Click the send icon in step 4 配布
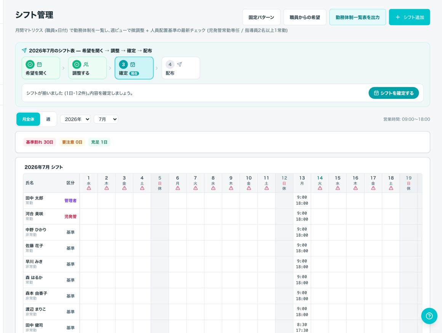 (179, 64)
